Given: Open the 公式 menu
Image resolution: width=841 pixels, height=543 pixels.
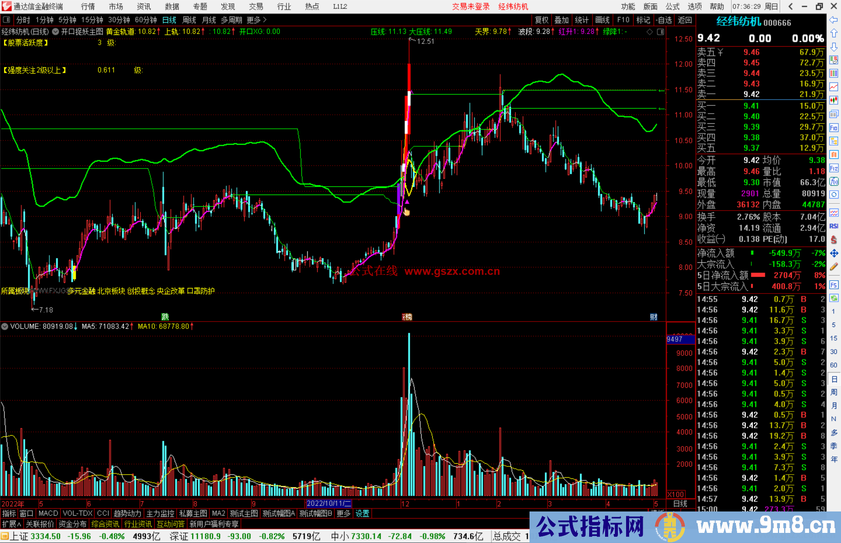Looking at the screenshot, I should pos(672,7).
